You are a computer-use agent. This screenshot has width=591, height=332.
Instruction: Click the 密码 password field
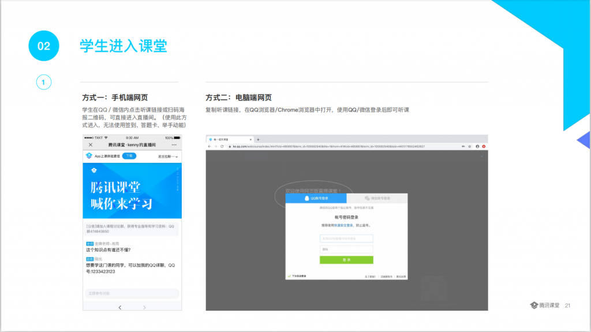(346, 249)
